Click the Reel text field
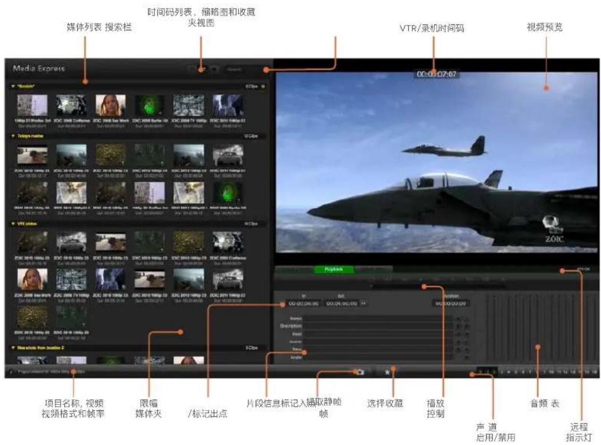Screen dimensions: 601x445 (x=377, y=334)
